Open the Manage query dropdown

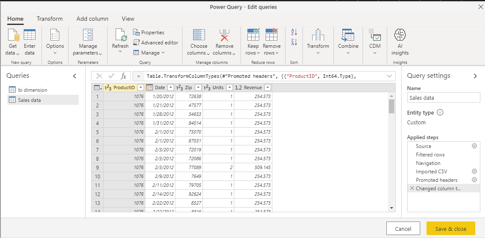149,53
